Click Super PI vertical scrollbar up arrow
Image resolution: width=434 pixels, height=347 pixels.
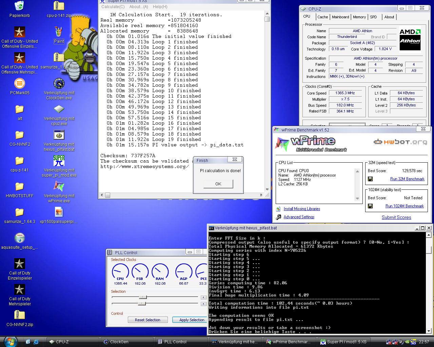tap(267, 13)
